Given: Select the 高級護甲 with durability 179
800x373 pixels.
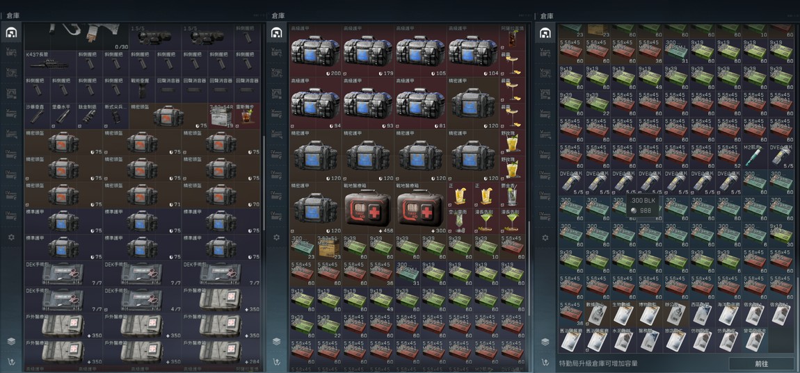Looking at the screenshot, I should pos(368,51).
